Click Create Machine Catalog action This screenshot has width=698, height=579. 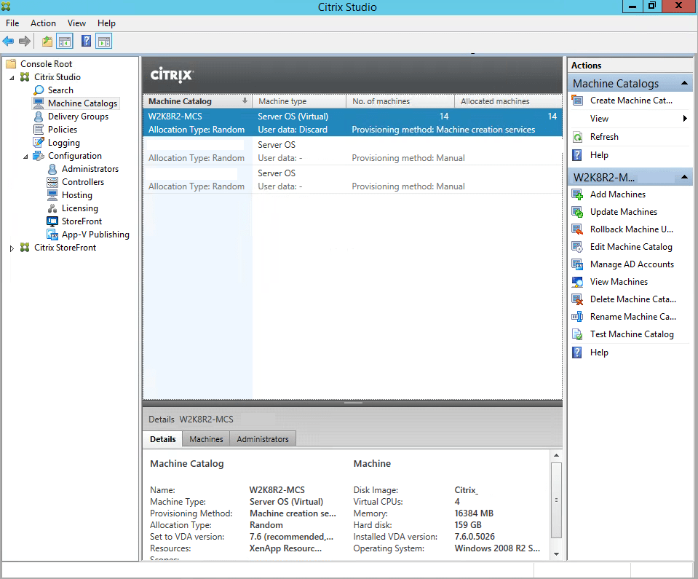[631, 101]
